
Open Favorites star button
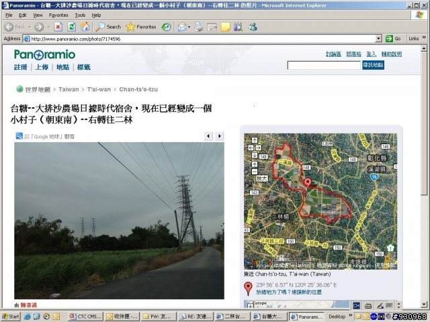click(141, 27)
